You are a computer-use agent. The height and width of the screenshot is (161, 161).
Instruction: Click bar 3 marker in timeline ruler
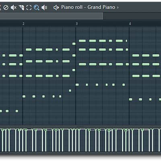(76, 24)
